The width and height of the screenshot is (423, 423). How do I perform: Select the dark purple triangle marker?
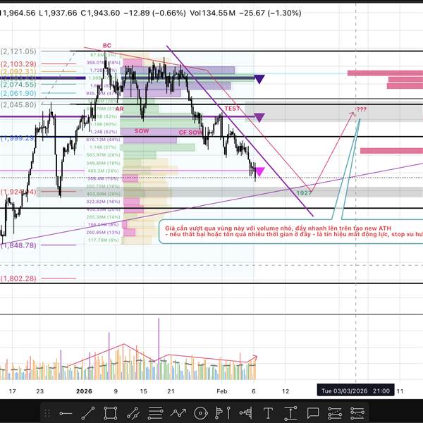259,79
